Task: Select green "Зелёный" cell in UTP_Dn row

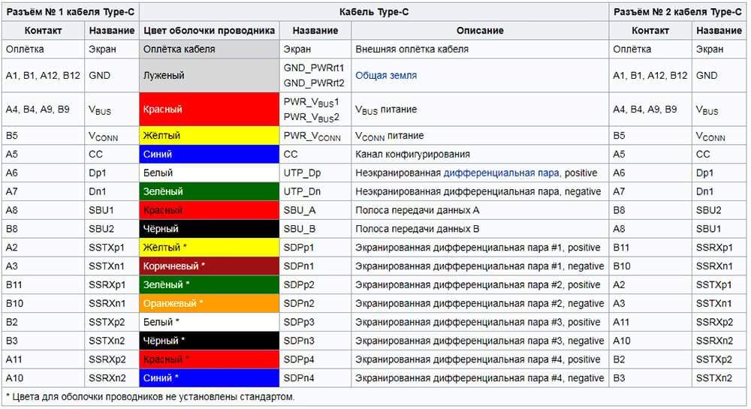Action: (x=209, y=191)
